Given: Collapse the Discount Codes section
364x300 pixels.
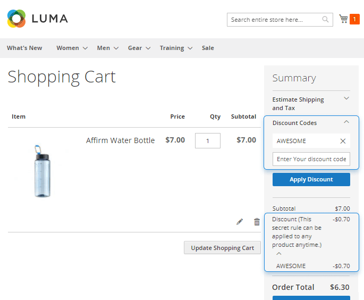Looking at the screenshot, I should tap(346, 122).
